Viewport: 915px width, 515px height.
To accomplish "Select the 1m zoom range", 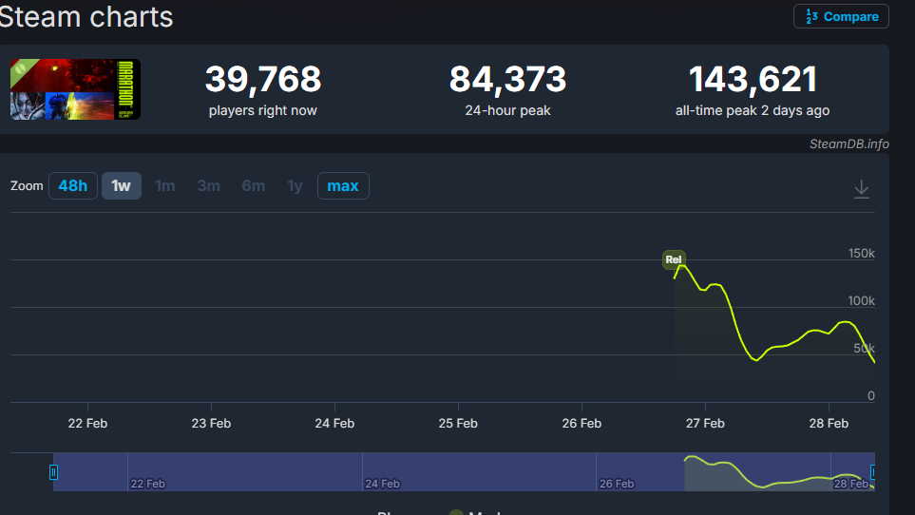I will pos(164,185).
